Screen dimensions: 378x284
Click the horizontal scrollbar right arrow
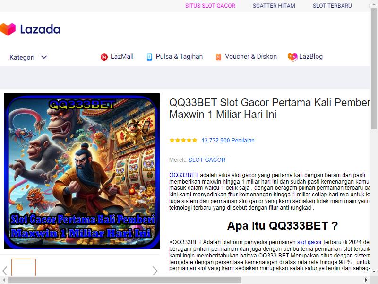click(366, 280)
